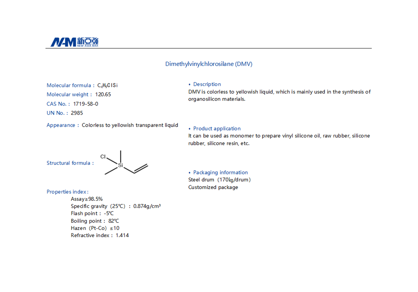Click the Dimethylvinylchlorosilane (DMV) title
Viewport: 418px width, 292px height.
point(209,64)
